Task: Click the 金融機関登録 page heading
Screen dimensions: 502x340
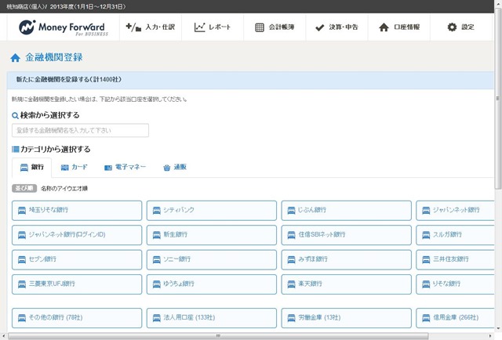Action: [x=54, y=57]
